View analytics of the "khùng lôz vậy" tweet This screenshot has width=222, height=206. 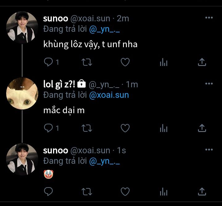coord(163,62)
